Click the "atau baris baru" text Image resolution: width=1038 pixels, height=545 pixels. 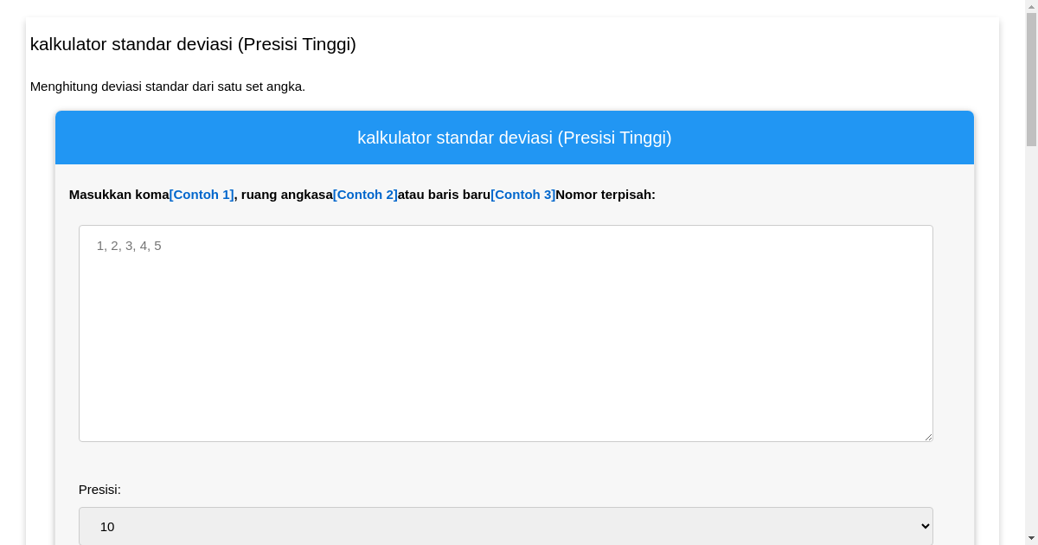[444, 195]
